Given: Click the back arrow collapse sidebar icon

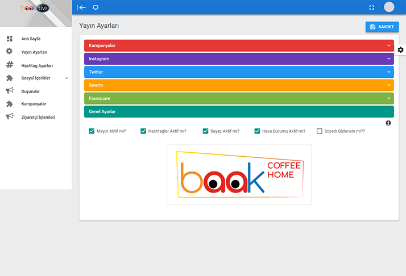Looking at the screenshot, I should click(82, 7).
